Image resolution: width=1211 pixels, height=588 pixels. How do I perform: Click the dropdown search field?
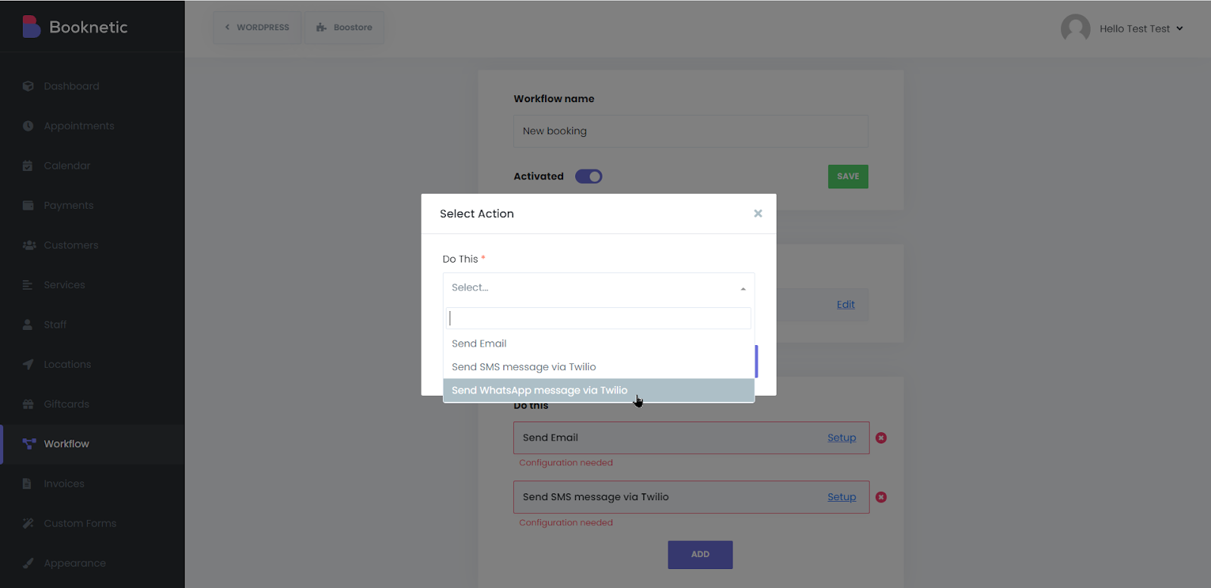[599, 319]
